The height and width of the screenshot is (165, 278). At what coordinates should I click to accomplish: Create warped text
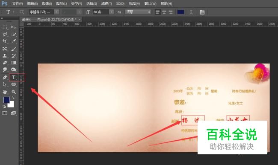pyautogui.click(x=191, y=12)
